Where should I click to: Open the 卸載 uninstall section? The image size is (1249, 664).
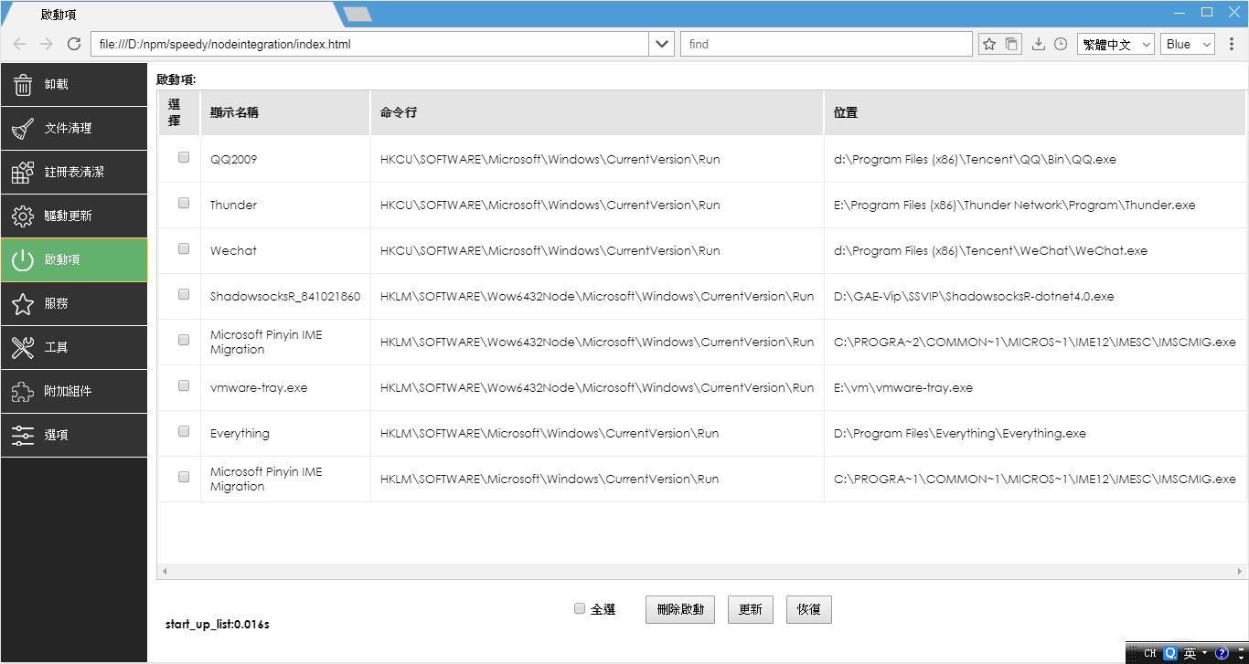point(73,84)
